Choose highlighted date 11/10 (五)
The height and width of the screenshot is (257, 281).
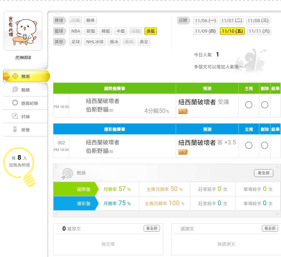point(232,31)
